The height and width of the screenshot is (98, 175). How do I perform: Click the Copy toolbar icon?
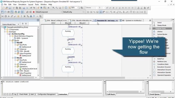pyautogui.click(x=17, y=8)
